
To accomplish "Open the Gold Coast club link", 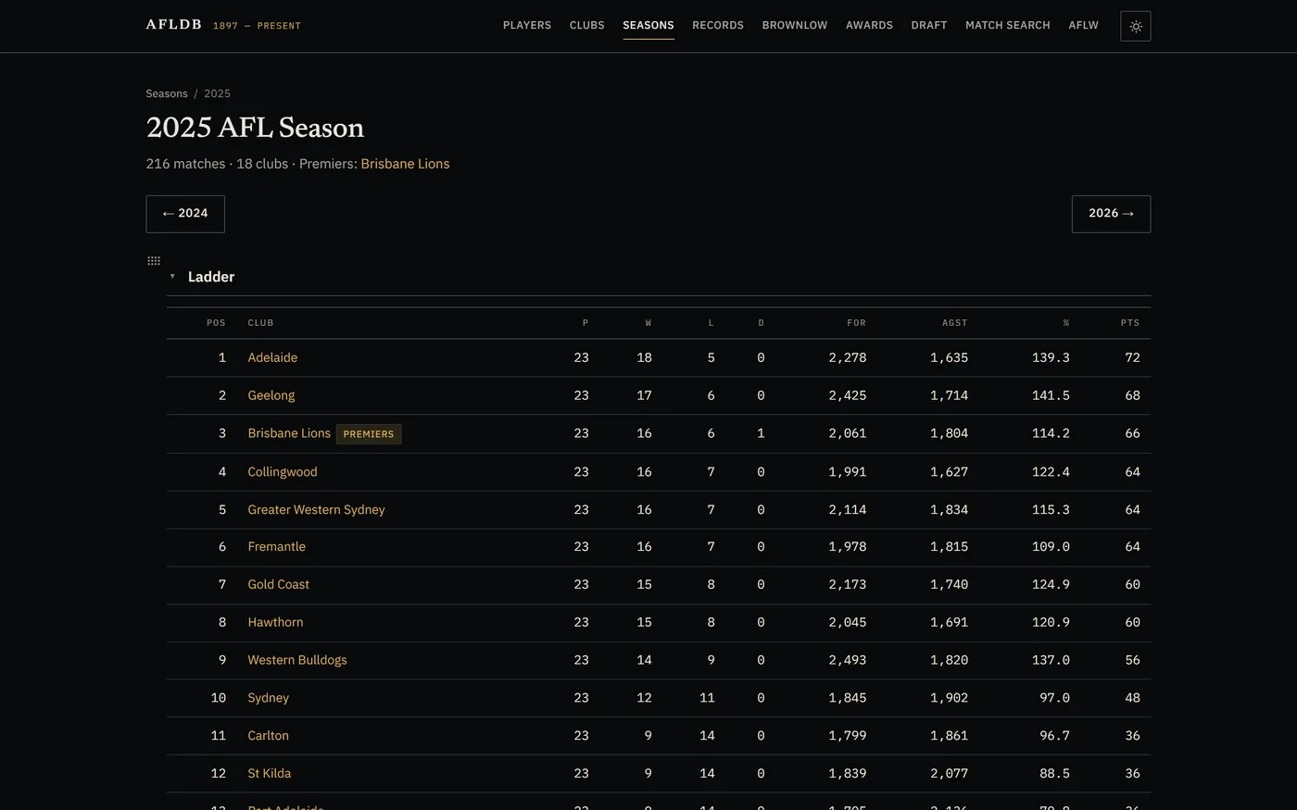I will point(279,584).
